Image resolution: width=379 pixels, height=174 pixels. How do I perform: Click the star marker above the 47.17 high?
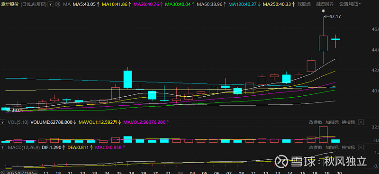(323, 11)
